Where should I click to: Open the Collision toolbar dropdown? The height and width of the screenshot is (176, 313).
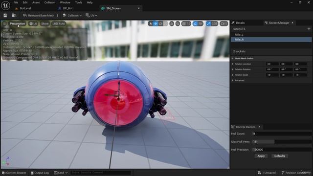tap(72, 15)
